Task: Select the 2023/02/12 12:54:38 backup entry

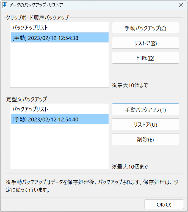Action: click(60, 37)
